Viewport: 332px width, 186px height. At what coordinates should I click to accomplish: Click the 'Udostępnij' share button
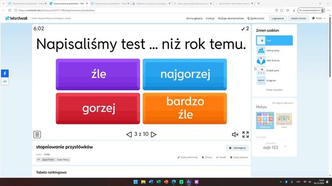(x=237, y=148)
